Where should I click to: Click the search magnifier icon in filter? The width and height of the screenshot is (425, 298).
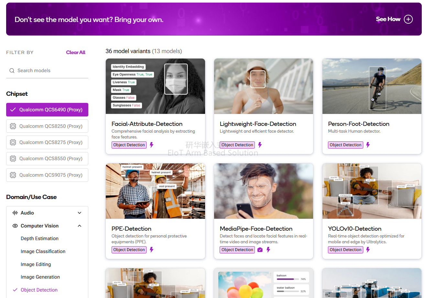[12, 71]
